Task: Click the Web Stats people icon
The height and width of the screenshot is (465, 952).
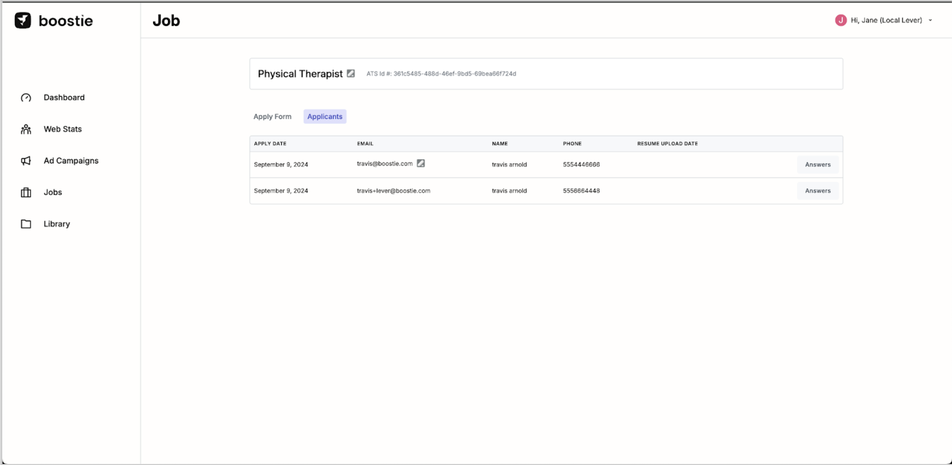Action: [26, 129]
